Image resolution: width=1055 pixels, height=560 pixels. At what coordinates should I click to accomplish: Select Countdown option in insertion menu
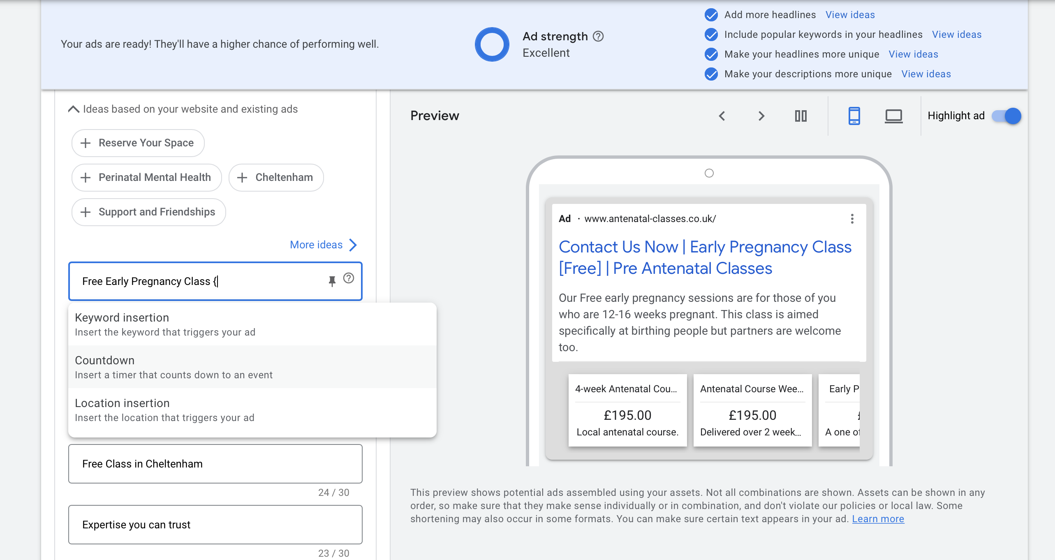pyautogui.click(x=252, y=367)
